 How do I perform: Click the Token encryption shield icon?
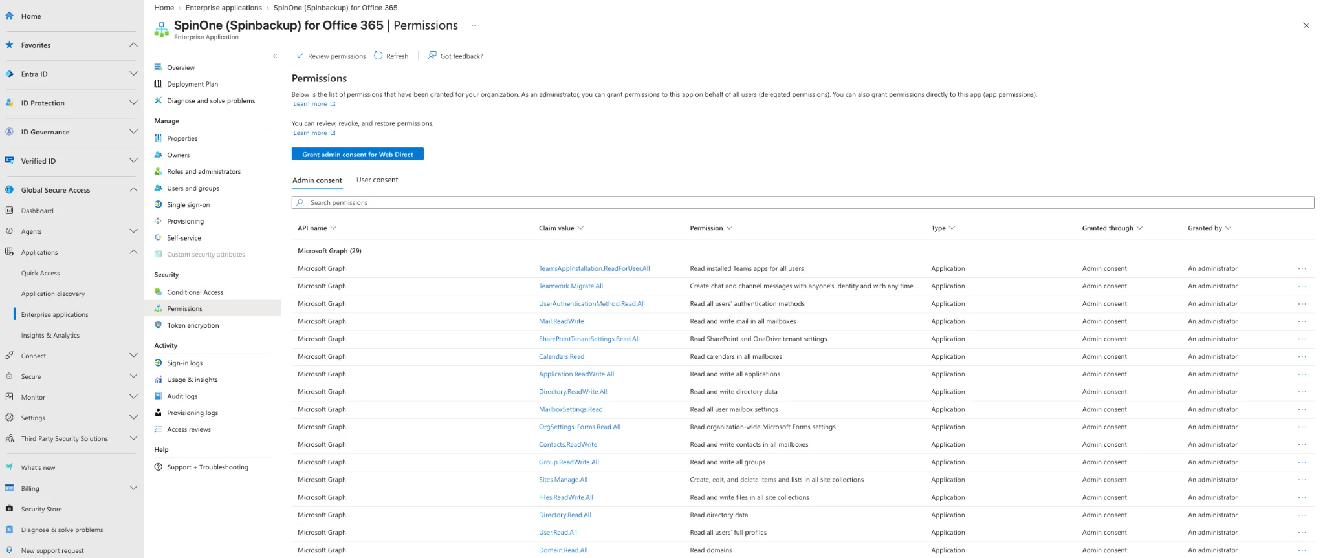pyautogui.click(x=158, y=325)
